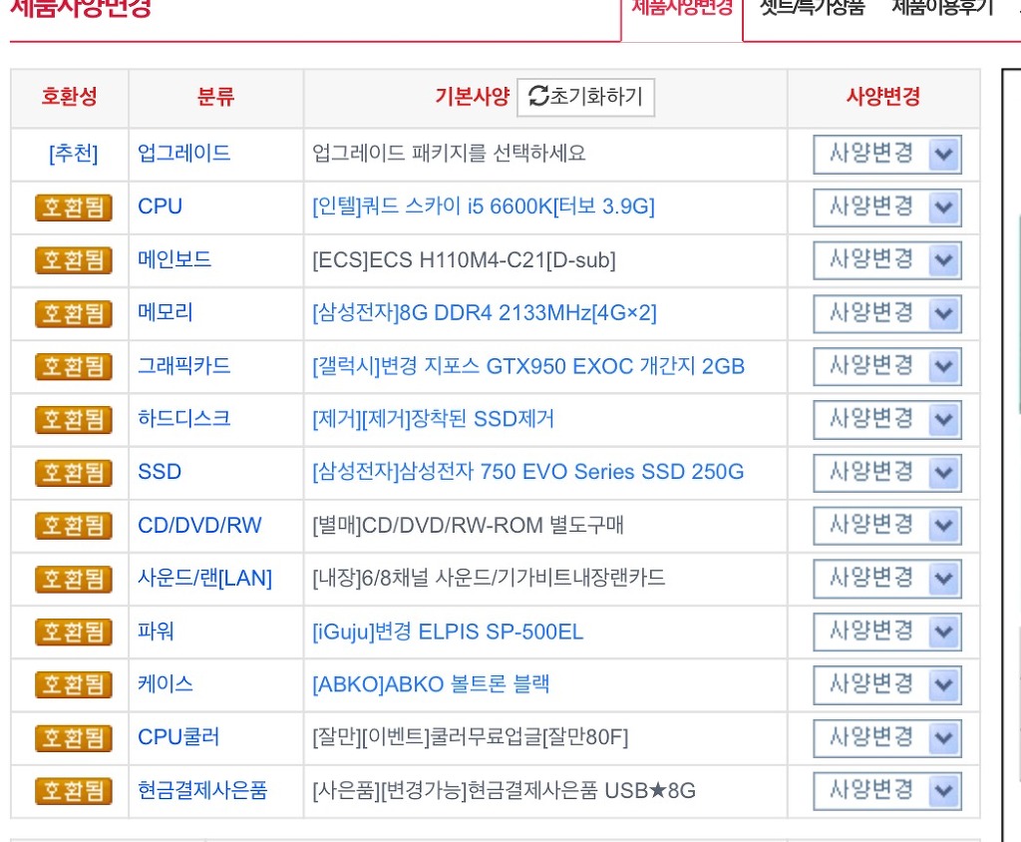This screenshot has height=842, width=1021.
Task: Open the i5 6600K CPU spec link
Action: (x=484, y=207)
